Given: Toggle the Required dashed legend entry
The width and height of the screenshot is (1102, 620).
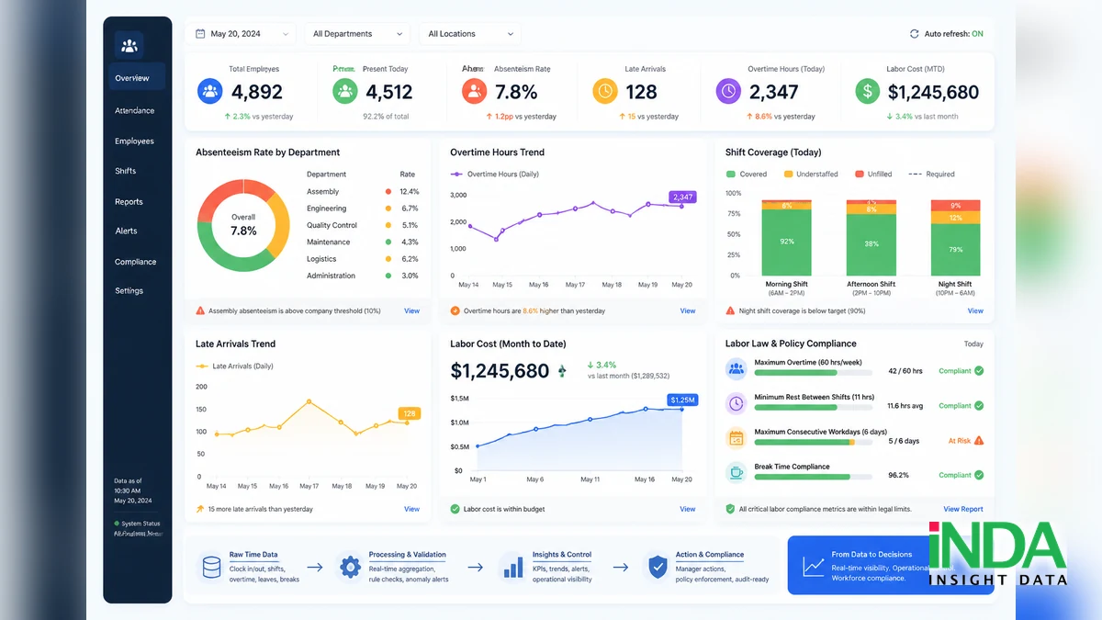Looking at the screenshot, I should (x=931, y=174).
